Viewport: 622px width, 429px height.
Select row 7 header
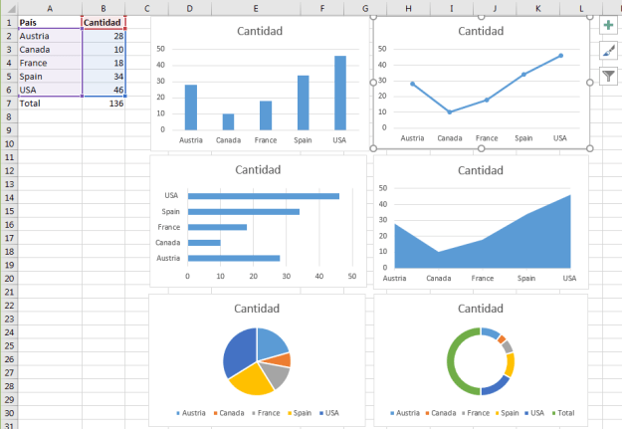pos(8,103)
